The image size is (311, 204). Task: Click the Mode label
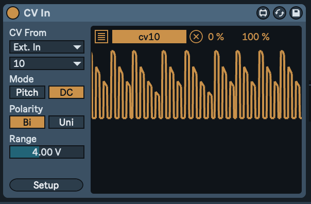(x=22, y=79)
